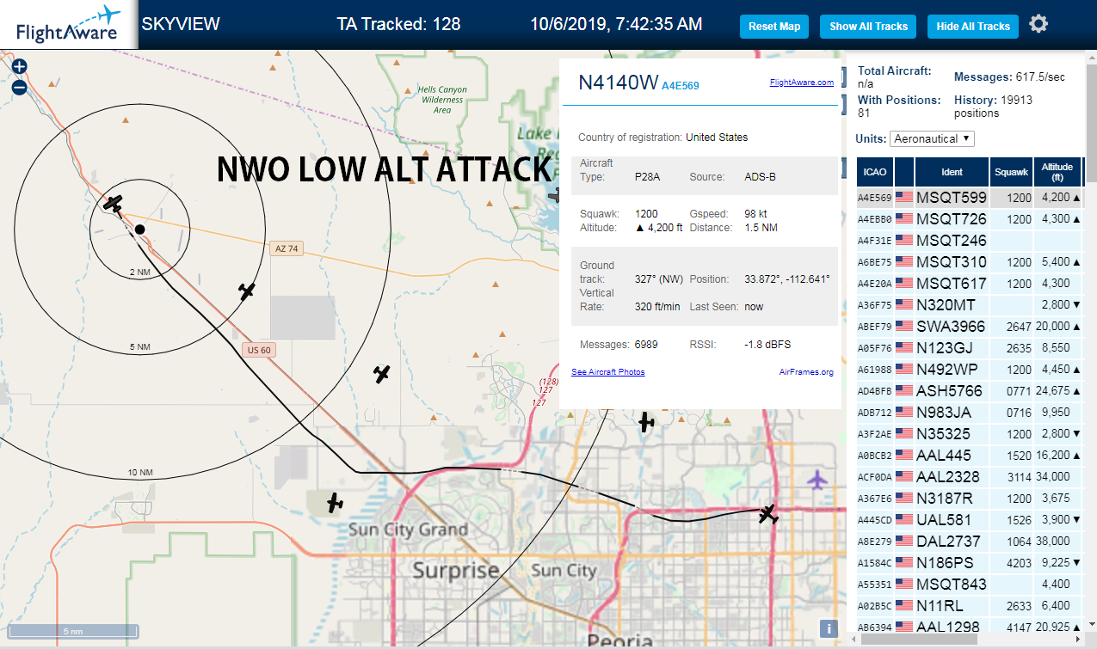Click the FlightAware logo
Viewport: 1097px width, 649px height.
click(67, 24)
